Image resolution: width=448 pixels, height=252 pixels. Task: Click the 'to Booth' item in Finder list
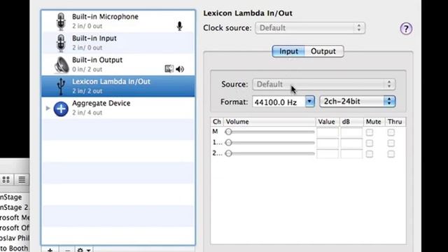[14, 248]
